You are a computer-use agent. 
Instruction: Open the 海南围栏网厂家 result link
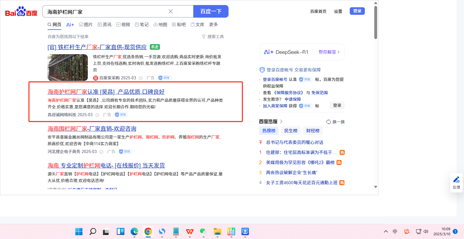[x=92, y=128]
